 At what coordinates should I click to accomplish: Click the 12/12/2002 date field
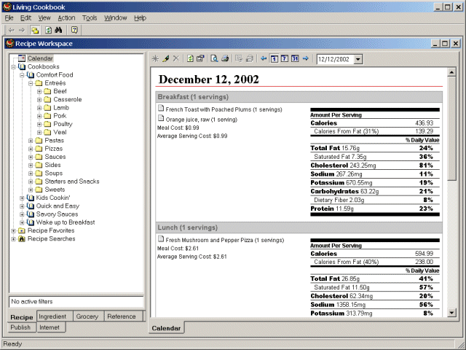[336, 59]
